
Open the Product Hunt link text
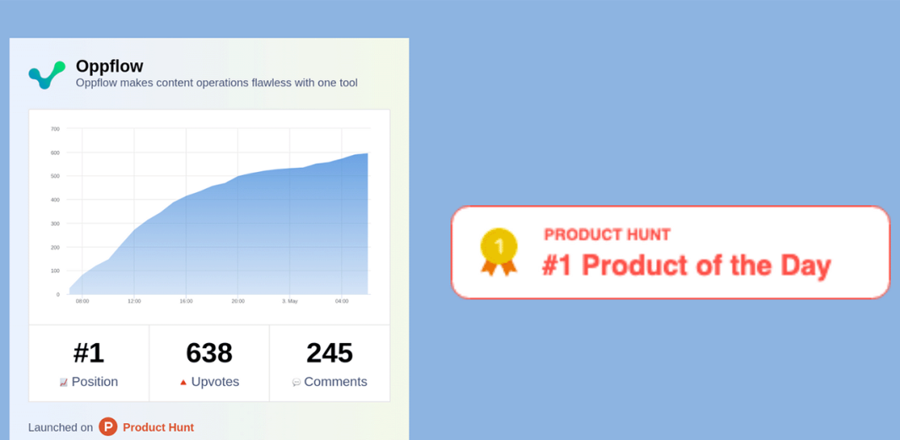[x=159, y=427]
